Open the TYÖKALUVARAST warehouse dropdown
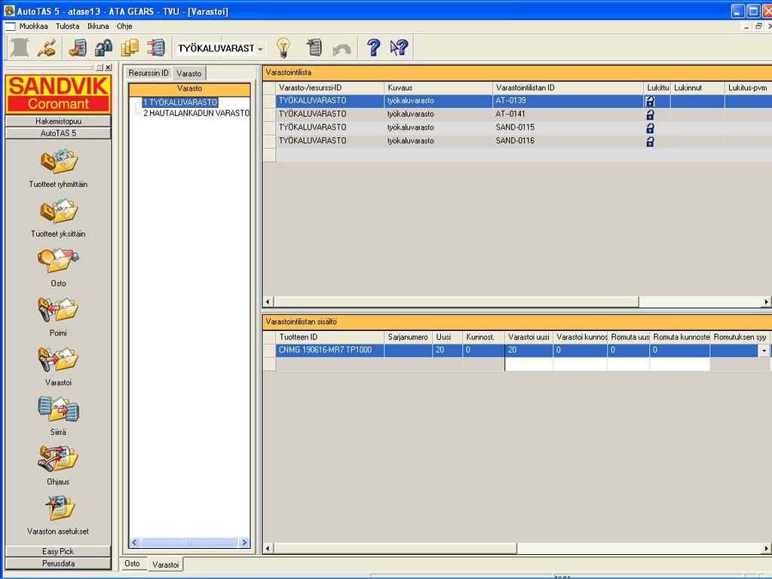This screenshot has height=579, width=772. 260,49
